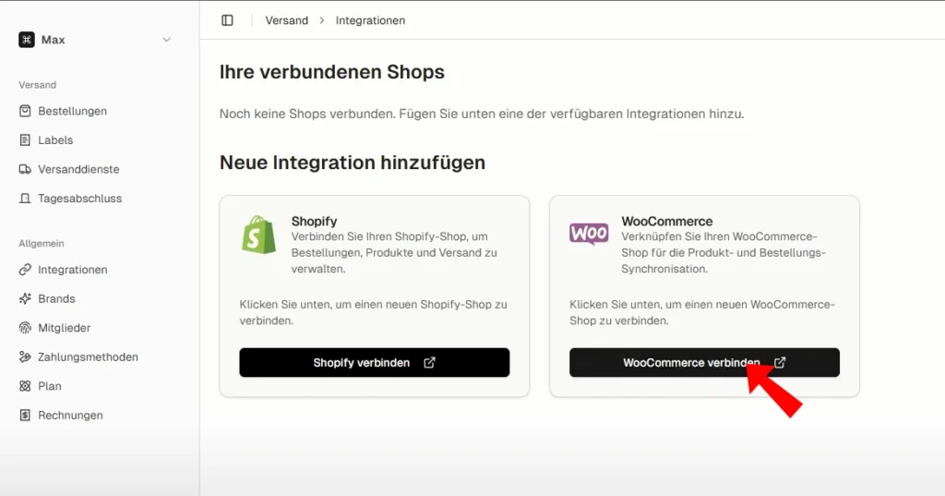Click the Shopify bag logo
This screenshot has width=945, height=496.
[258, 235]
